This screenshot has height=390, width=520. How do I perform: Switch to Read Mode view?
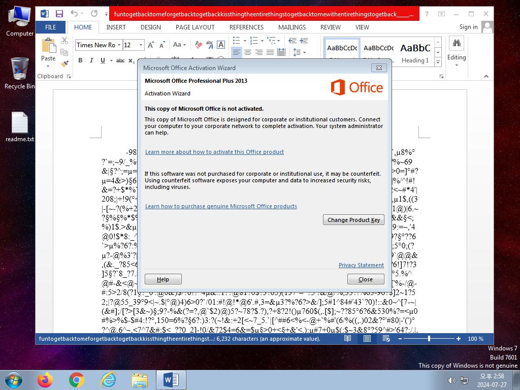[347, 339]
